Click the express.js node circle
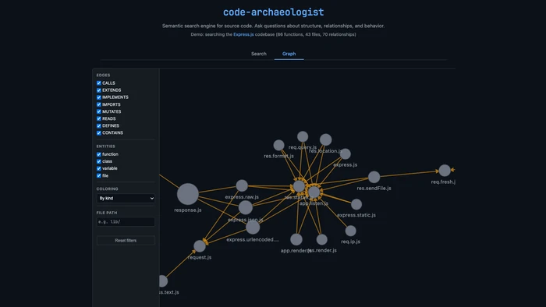The image size is (546, 307). coord(345,154)
